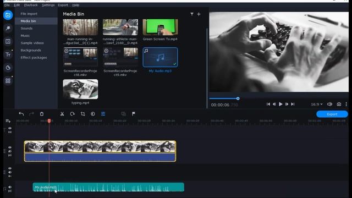352x198 pixels.
Task: Delete the selected clip with trash icon
Action: [42, 114]
